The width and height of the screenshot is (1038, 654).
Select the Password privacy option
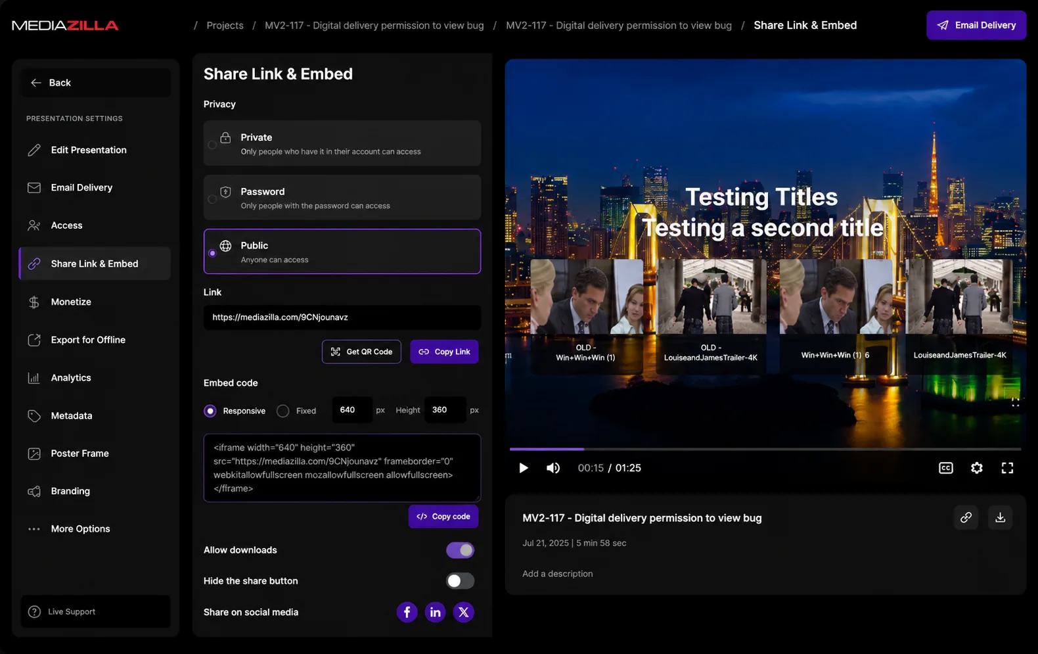click(x=342, y=197)
